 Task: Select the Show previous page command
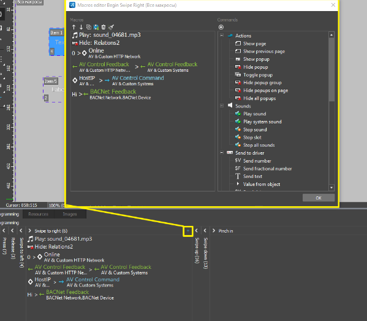[264, 52]
